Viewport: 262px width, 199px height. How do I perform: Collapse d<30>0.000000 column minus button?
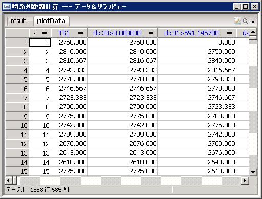pos(151,33)
